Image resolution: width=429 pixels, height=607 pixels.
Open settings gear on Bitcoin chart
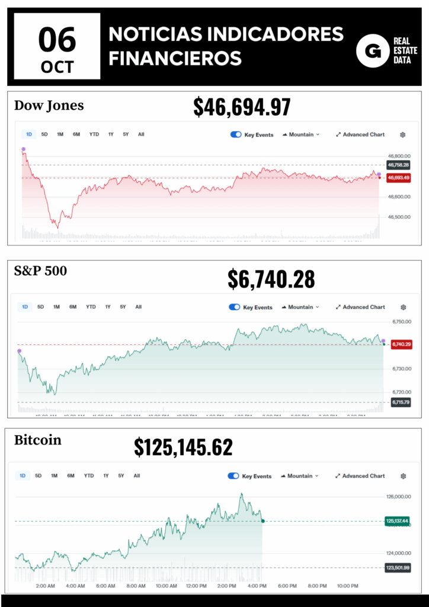pos(403,476)
